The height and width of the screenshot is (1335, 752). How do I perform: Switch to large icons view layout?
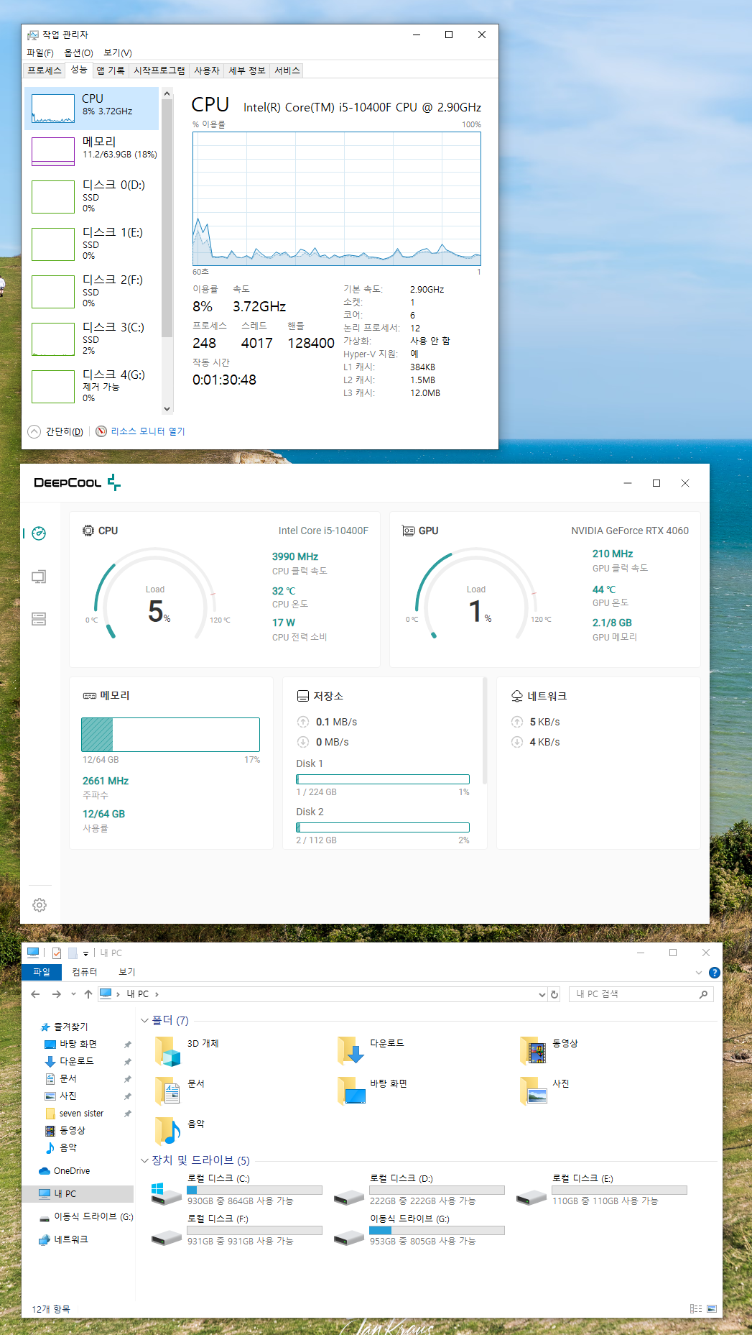coord(712,1308)
